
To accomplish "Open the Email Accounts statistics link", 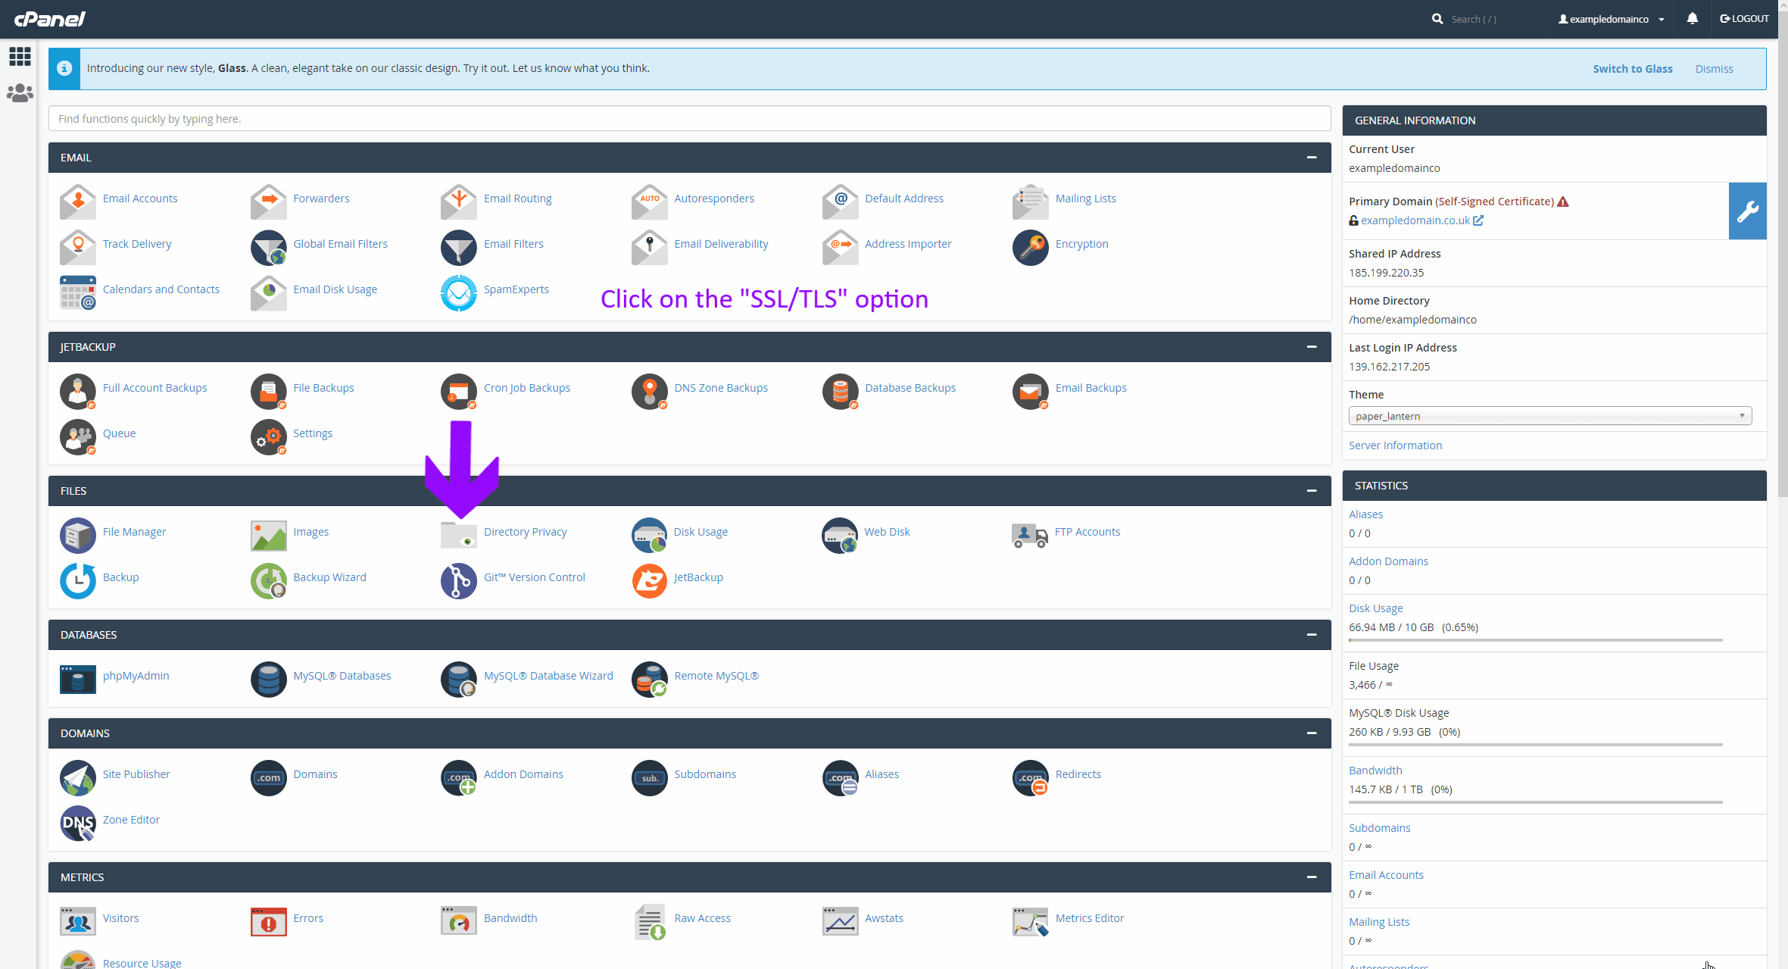I will click(x=1386, y=875).
